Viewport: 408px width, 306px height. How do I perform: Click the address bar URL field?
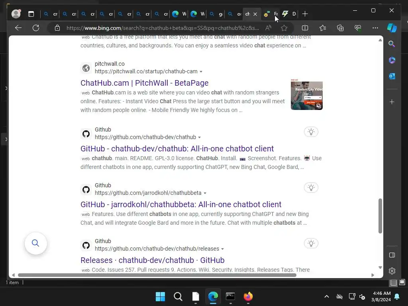163,28
